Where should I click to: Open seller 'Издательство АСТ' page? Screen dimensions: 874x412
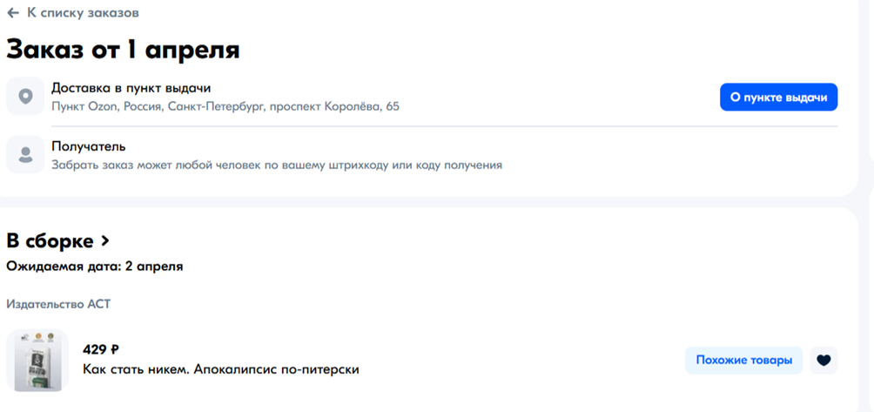point(58,304)
